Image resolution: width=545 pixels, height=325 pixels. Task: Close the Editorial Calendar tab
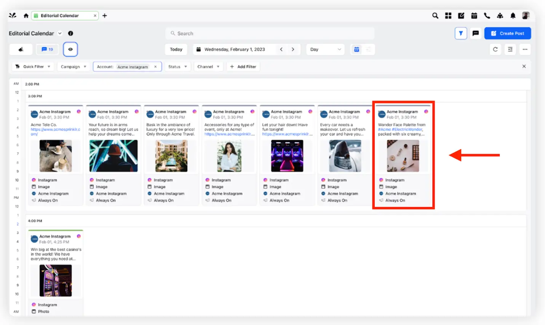pos(95,16)
